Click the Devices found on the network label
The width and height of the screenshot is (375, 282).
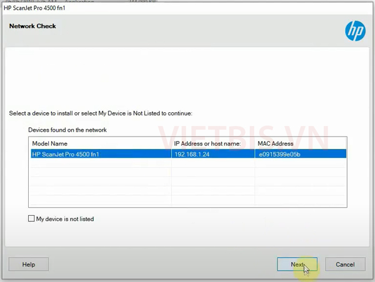click(67, 130)
